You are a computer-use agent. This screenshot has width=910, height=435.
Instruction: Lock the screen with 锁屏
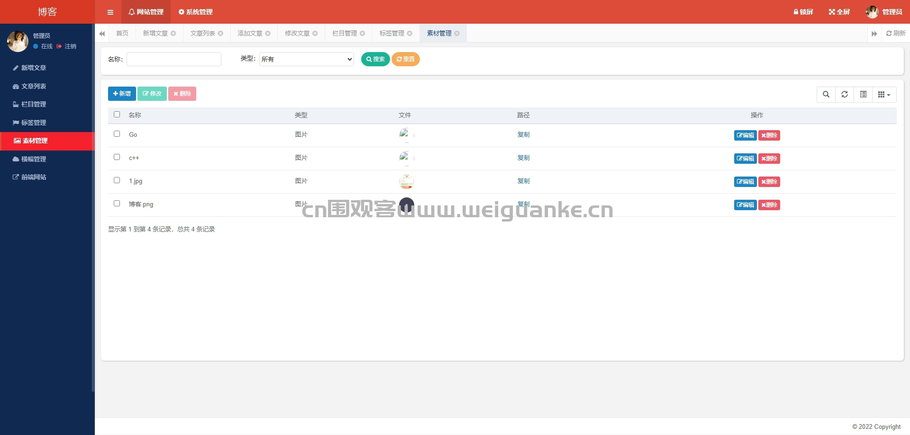point(803,12)
